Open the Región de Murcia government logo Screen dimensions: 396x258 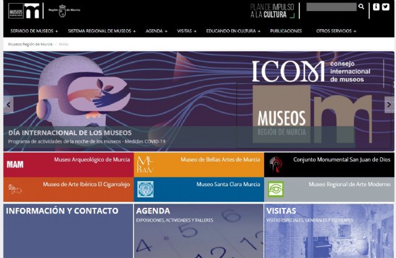64,11
